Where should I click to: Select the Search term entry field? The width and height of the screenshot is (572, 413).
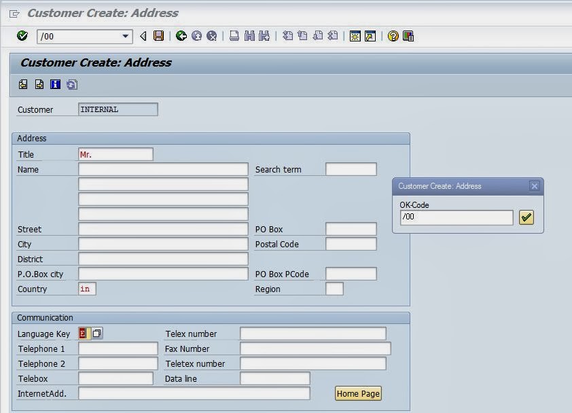(351, 169)
